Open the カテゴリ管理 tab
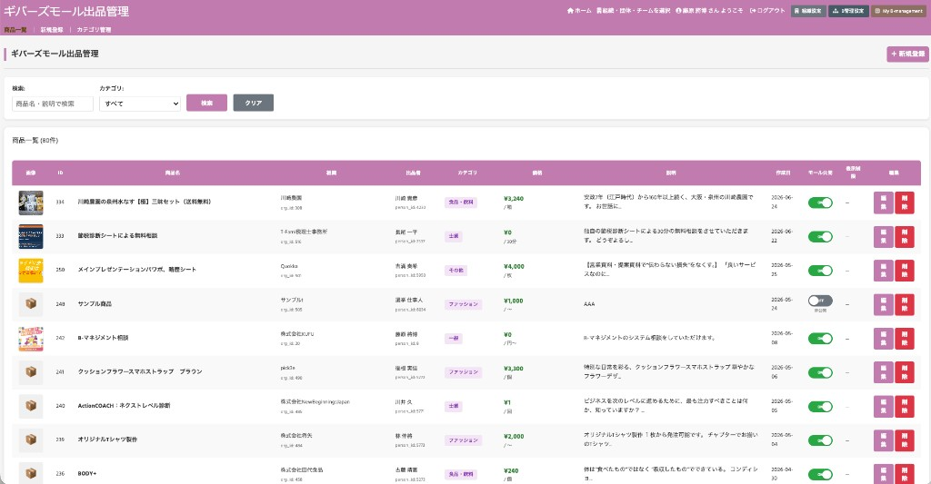 point(94,30)
